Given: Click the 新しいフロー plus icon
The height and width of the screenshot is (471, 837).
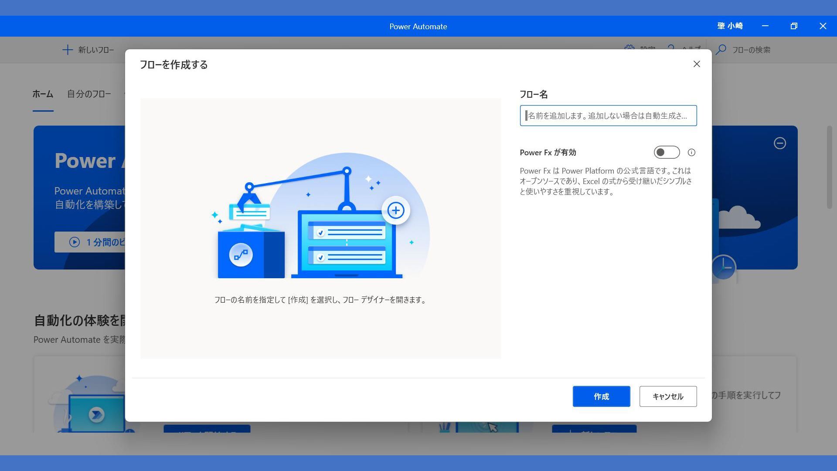Looking at the screenshot, I should coord(68,50).
